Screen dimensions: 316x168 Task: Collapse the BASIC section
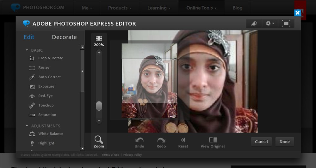[27, 50]
